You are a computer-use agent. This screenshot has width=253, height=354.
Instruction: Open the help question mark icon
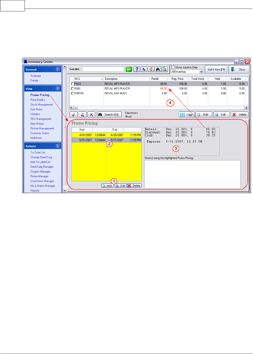click(137, 69)
